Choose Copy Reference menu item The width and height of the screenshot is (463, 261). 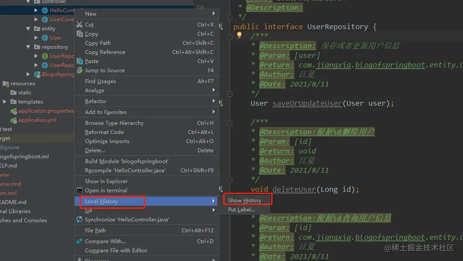[x=146, y=52]
